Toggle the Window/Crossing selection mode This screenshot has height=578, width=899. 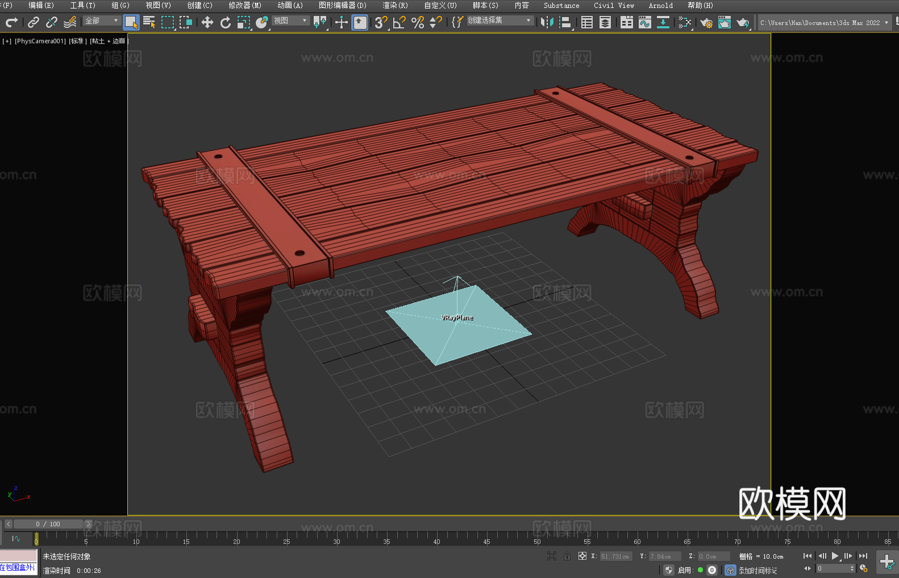point(186,22)
